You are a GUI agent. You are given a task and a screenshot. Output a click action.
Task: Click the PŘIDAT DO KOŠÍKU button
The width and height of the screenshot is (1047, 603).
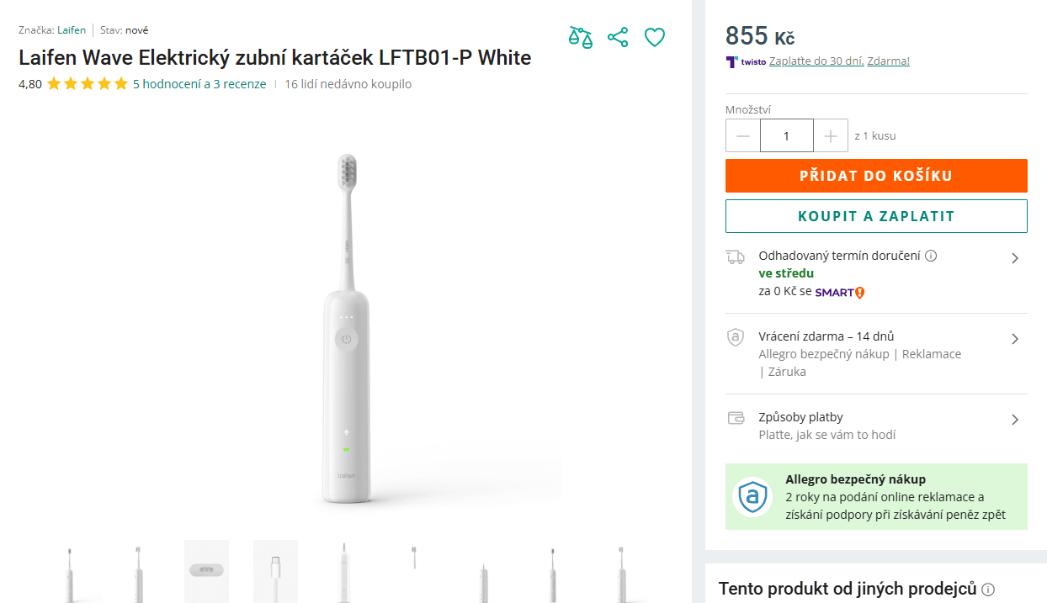[876, 176]
